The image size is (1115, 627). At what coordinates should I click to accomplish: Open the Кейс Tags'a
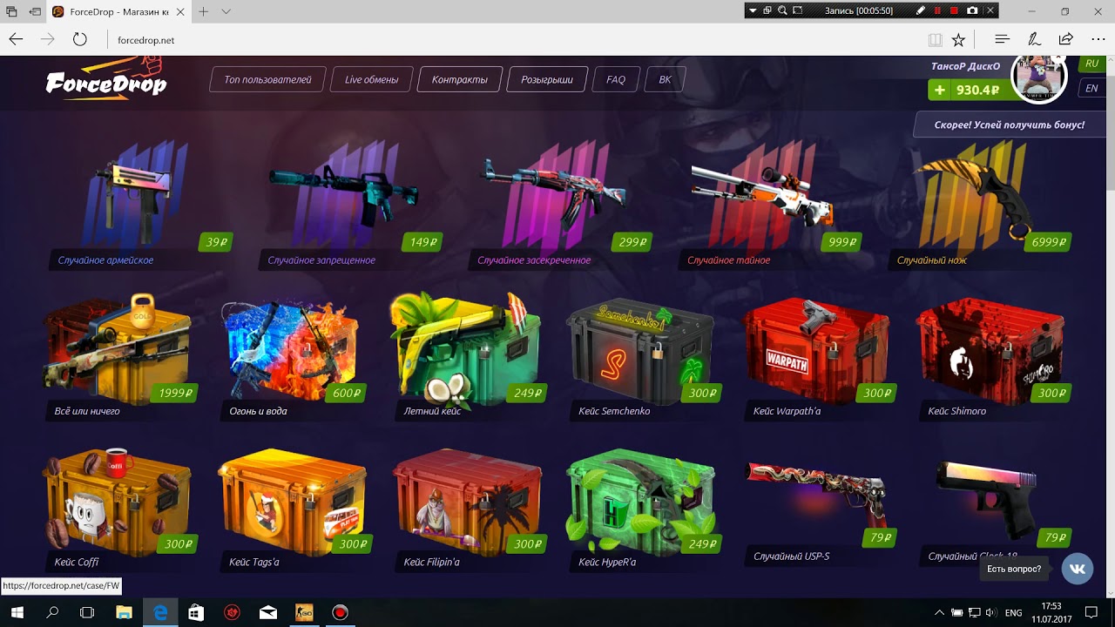click(294, 509)
